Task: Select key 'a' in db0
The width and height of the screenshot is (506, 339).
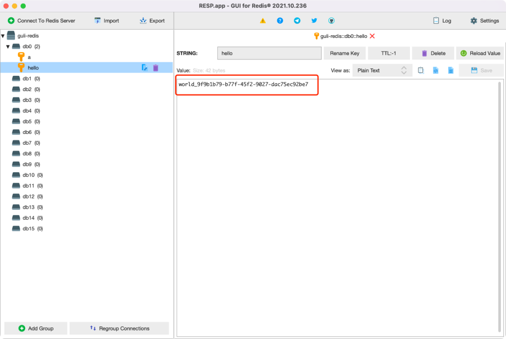Action: click(x=30, y=57)
